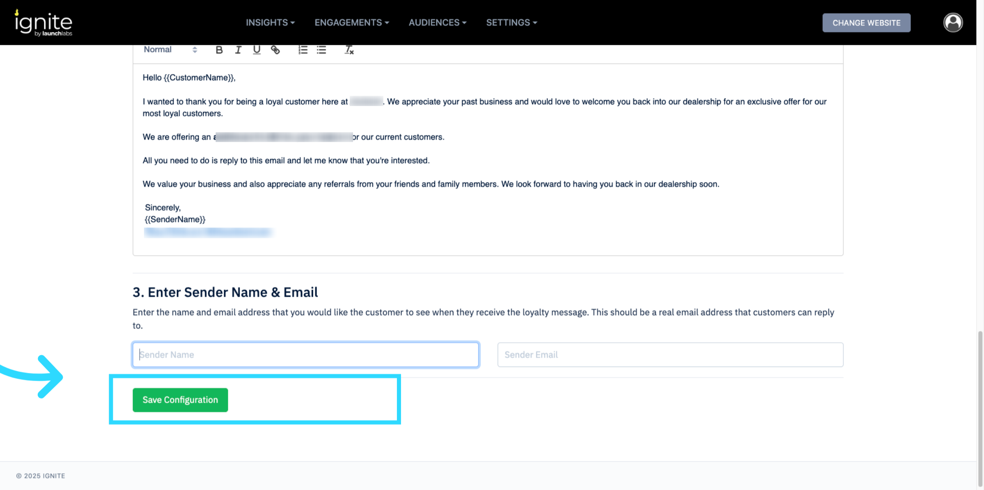Focus the Sender Name field
984x490 pixels.
point(305,355)
